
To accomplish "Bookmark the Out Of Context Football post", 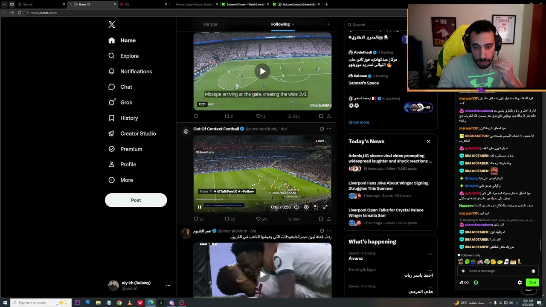I will coord(321,219).
